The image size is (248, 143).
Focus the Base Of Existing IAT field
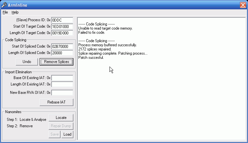coord(62,78)
